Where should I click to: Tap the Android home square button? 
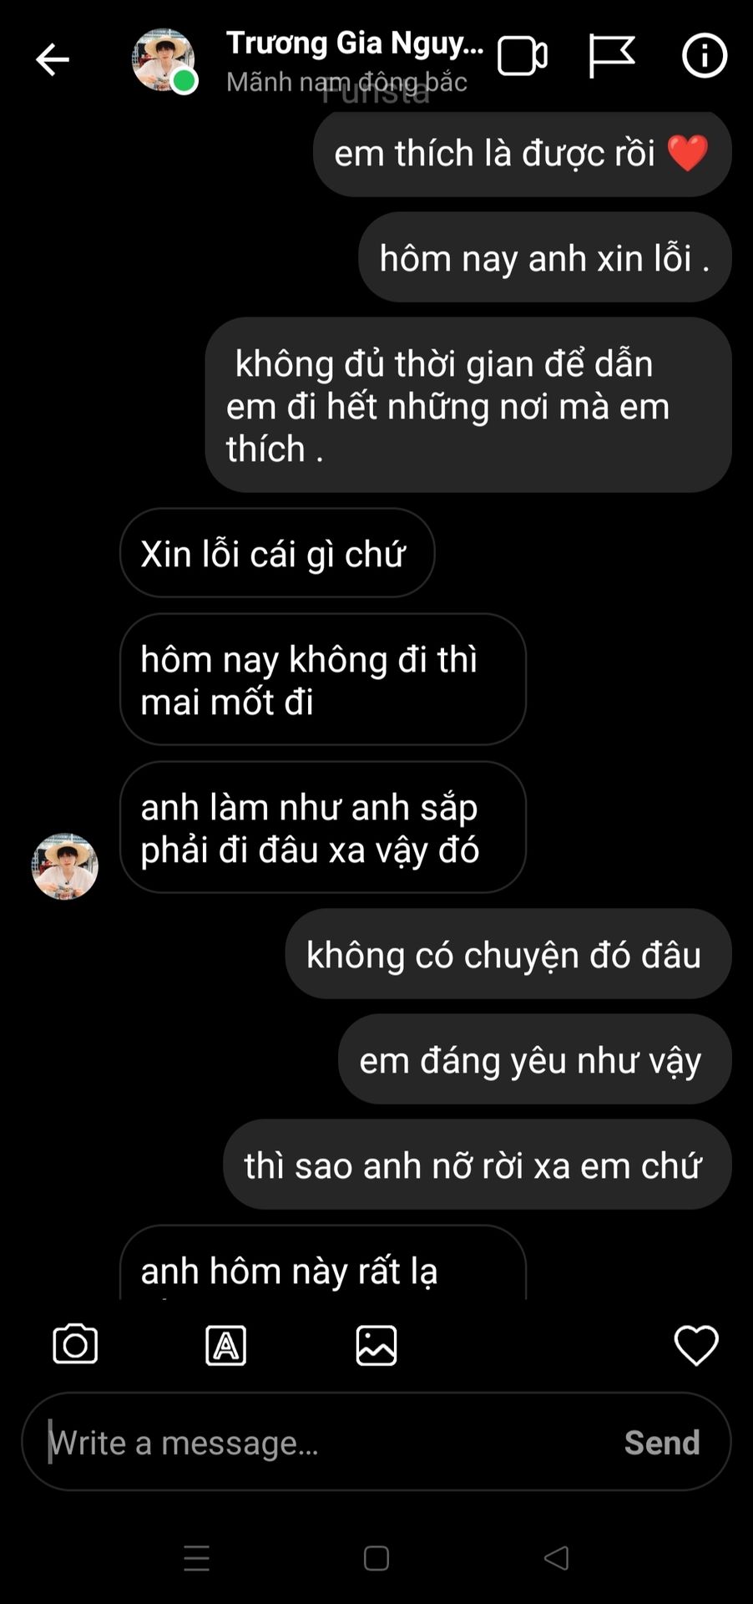(376, 1558)
